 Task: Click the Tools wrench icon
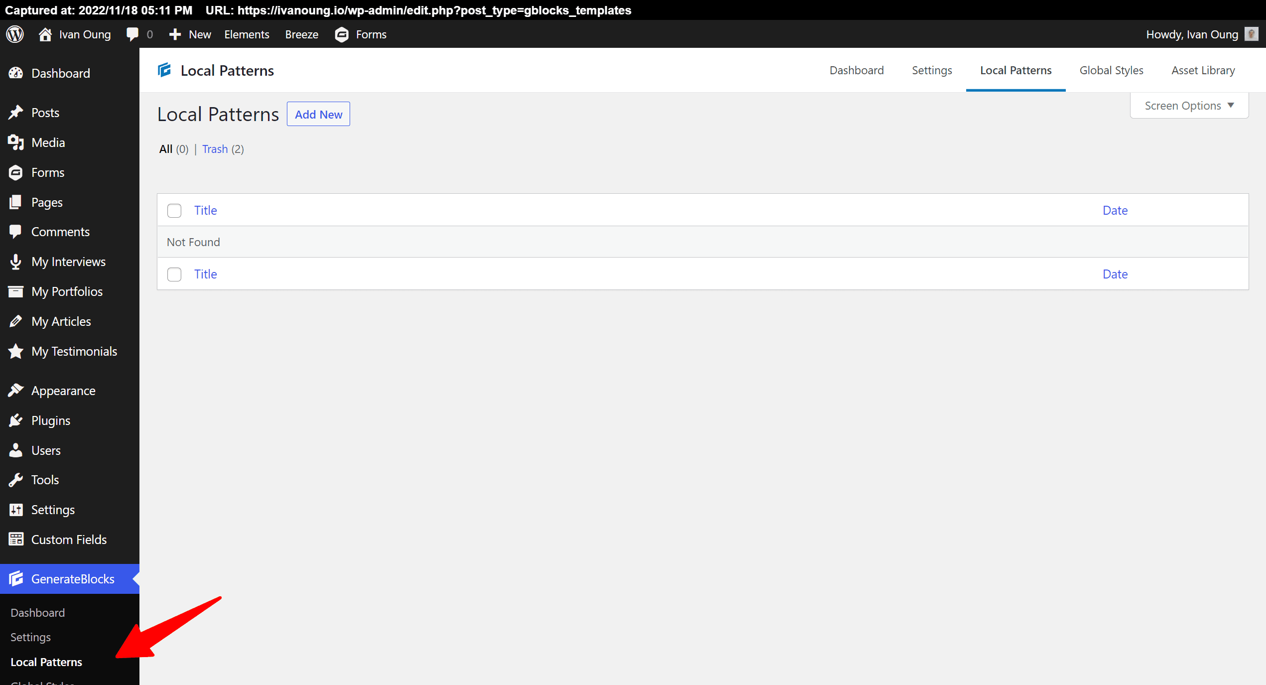coord(16,480)
